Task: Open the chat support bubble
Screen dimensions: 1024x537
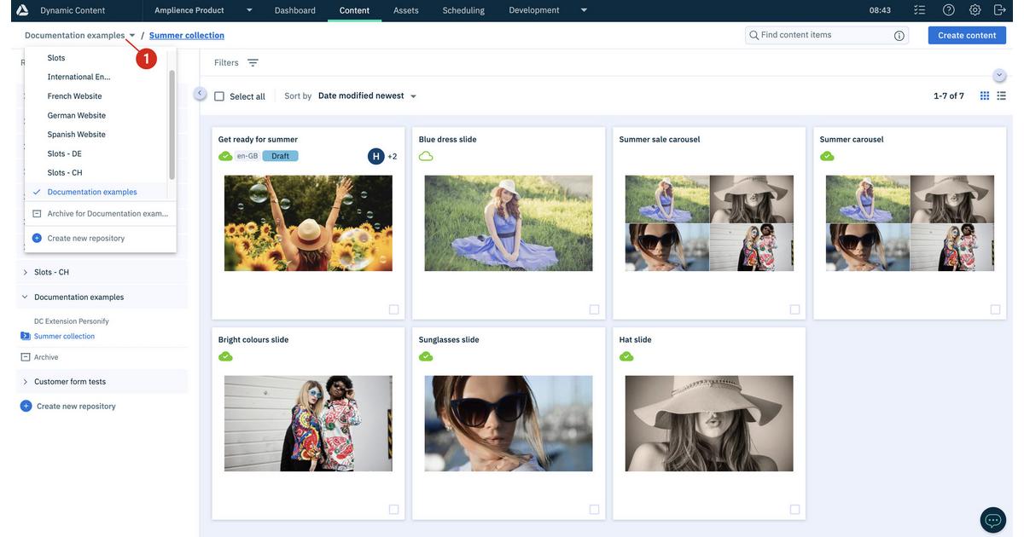Action: point(993,520)
